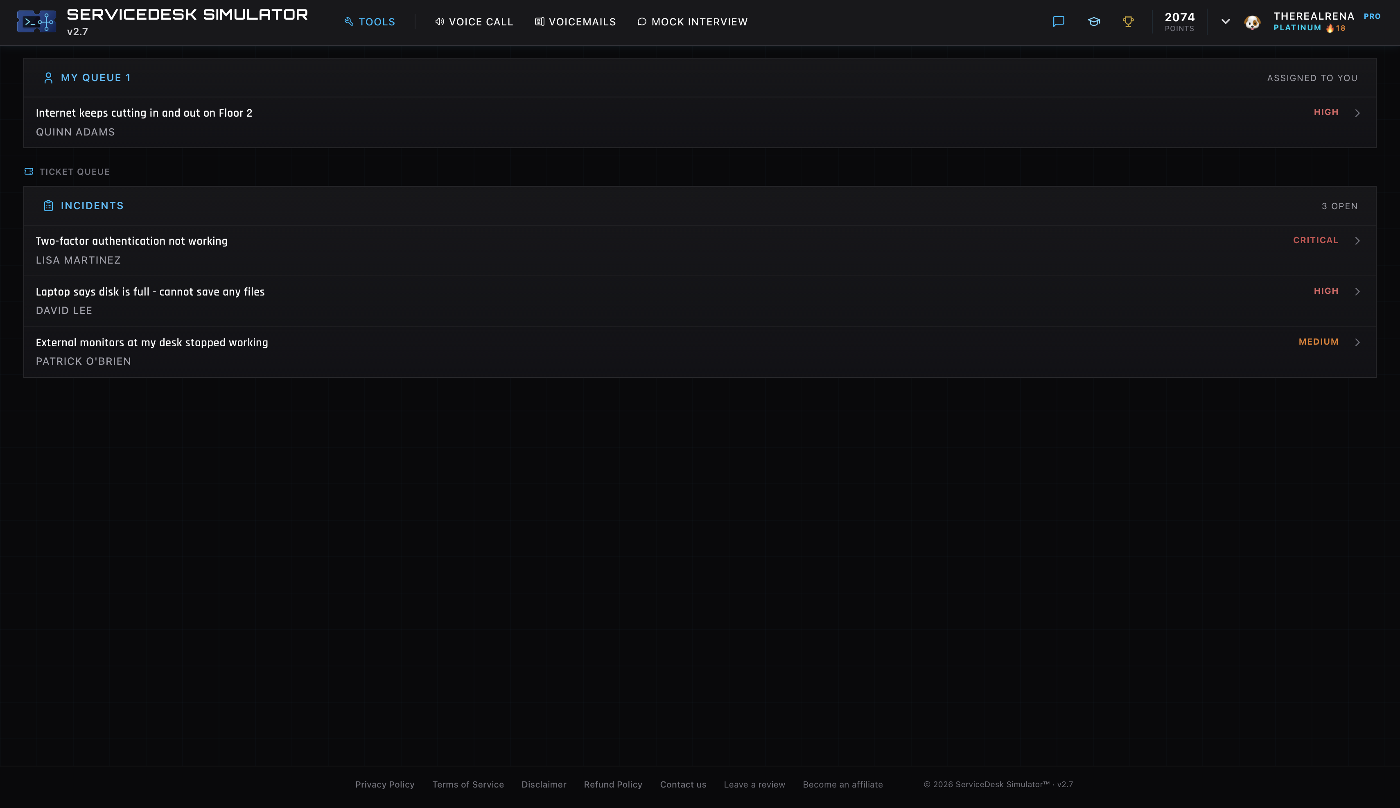This screenshot has height=808, width=1400.
Task: Open Floor 2 internet ticket chevron
Action: 1357,113
